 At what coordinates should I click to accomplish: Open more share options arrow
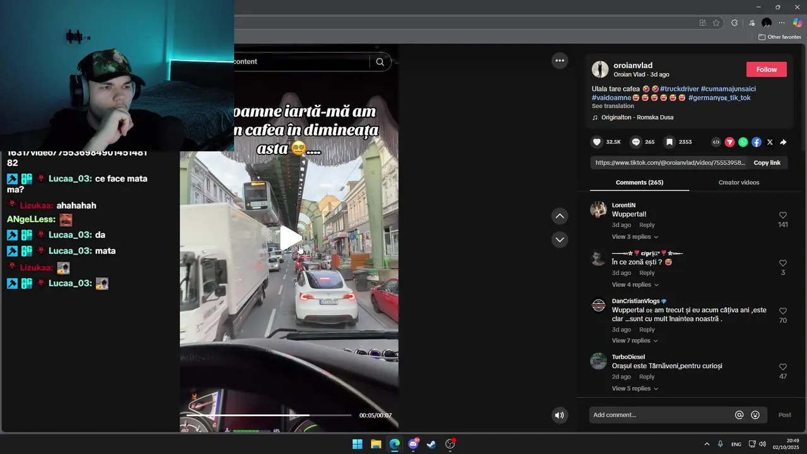(x=783, y=143)
